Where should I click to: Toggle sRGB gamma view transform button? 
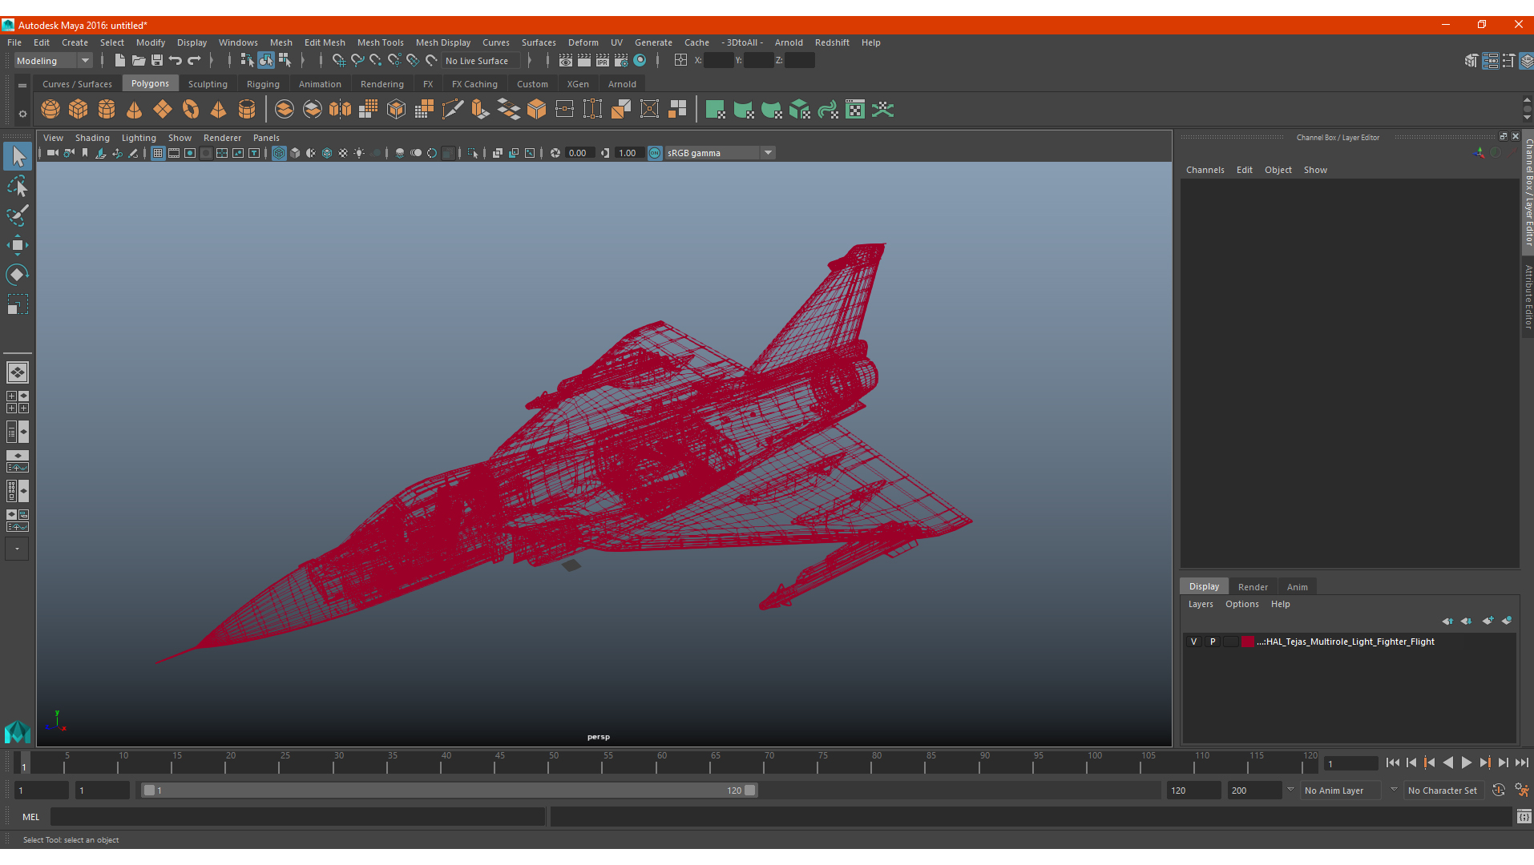(655, 153)
